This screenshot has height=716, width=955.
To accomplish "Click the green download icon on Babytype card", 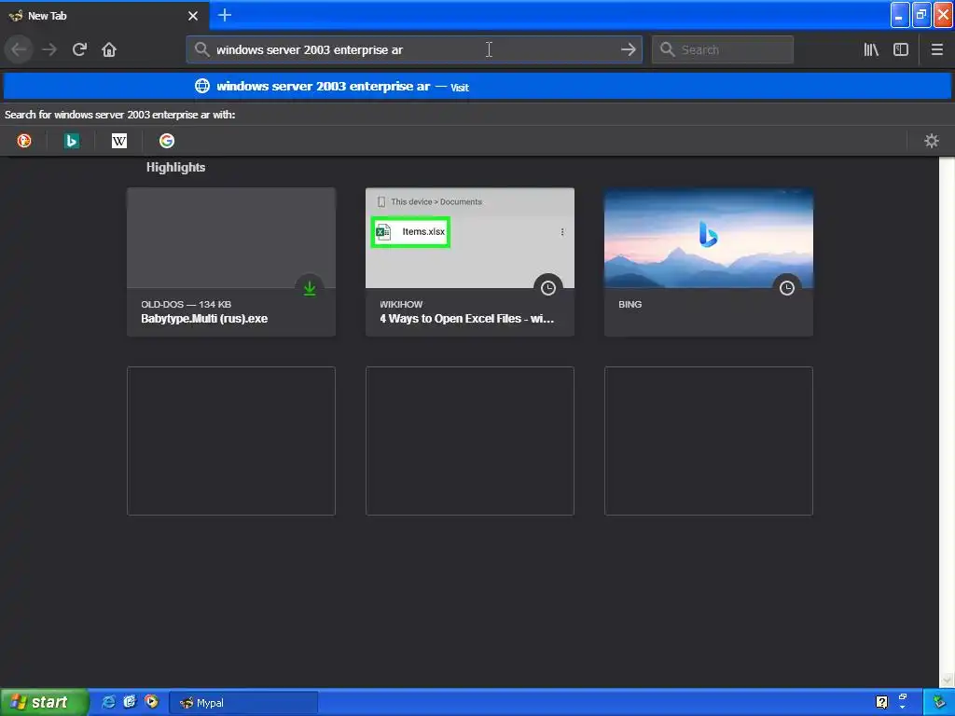I will click(x=310, y=288).
